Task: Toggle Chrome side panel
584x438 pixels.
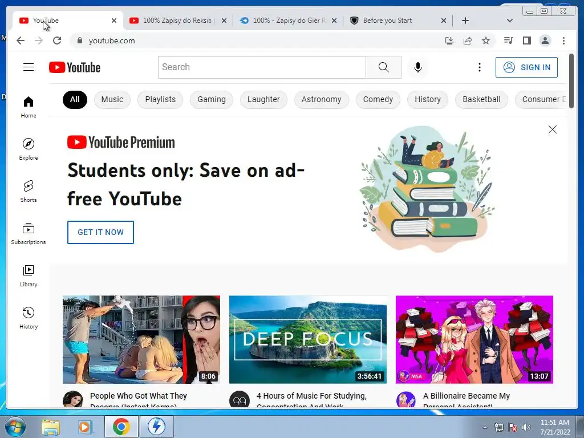Action: click(526, 40)
